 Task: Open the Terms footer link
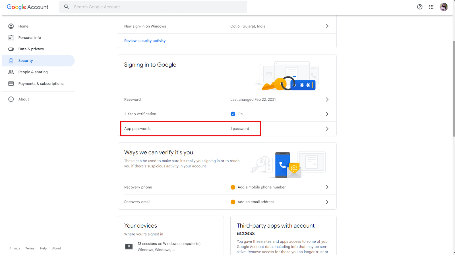30,248
